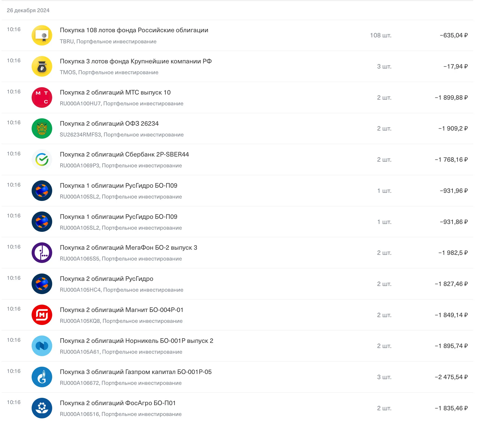Click 'Покупка 2 облигаций РусГидро' title
The height and width of the screenshot is (423, 478).
click(x=107, y=279)
